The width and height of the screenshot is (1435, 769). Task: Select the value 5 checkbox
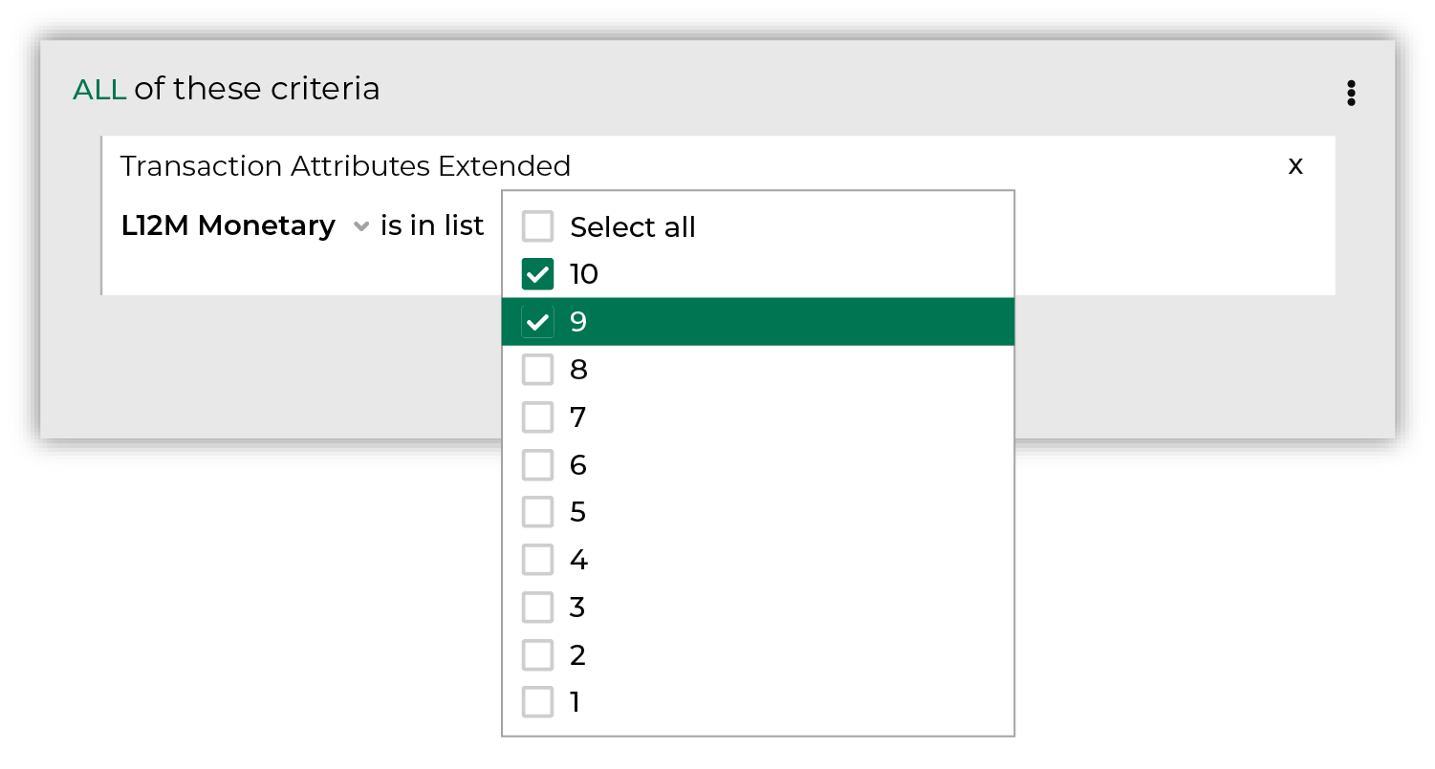pos(537,512)
